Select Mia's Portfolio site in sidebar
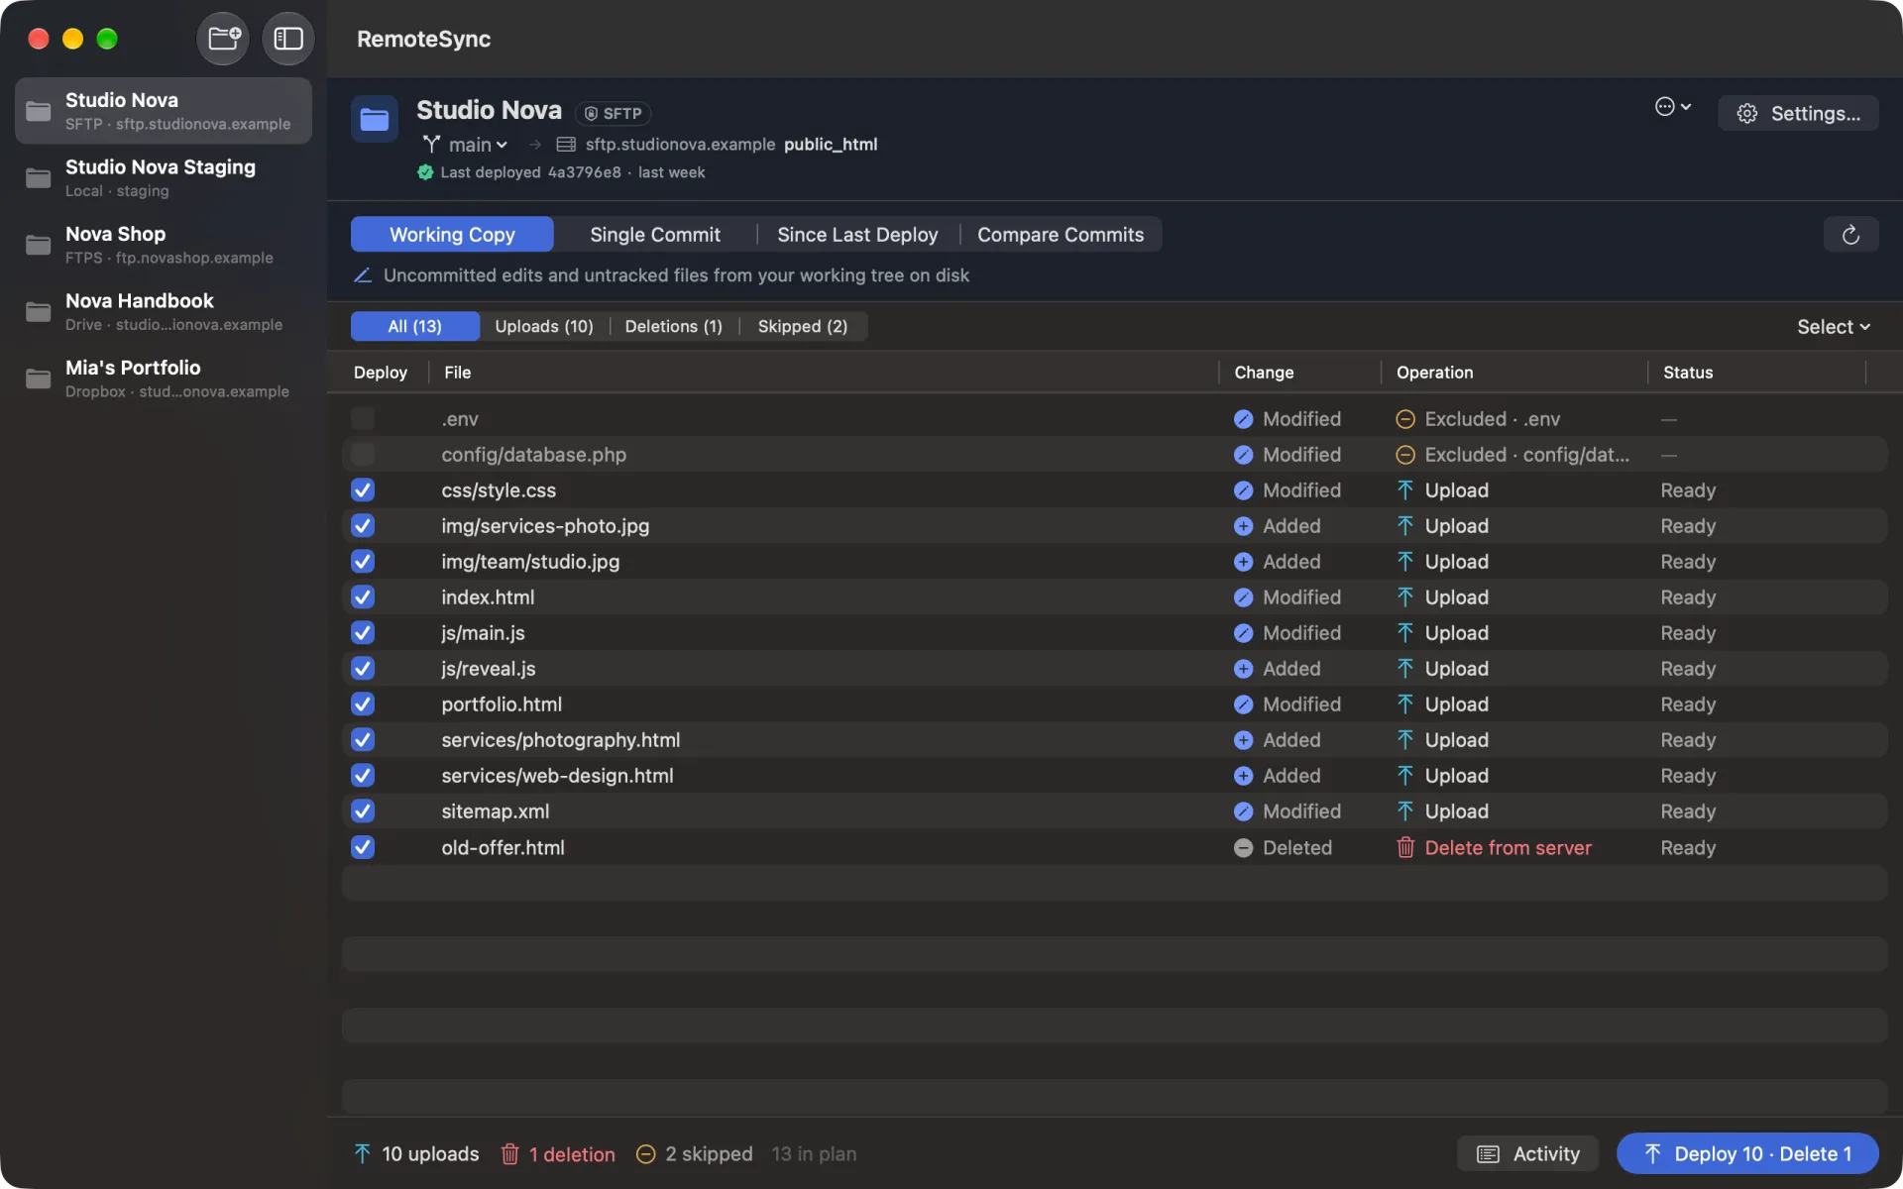 coord(164,378)
